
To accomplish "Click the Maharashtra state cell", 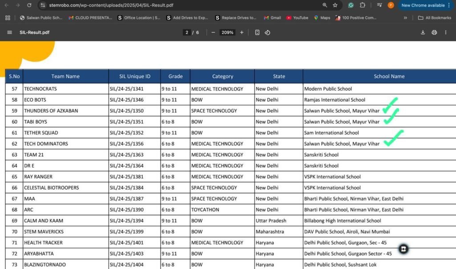I will (x=279, y=232).
